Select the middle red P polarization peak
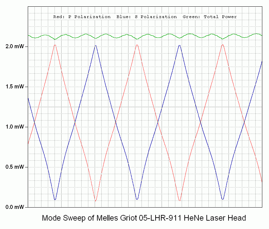269x229 pixels. (x=137, y=45)
